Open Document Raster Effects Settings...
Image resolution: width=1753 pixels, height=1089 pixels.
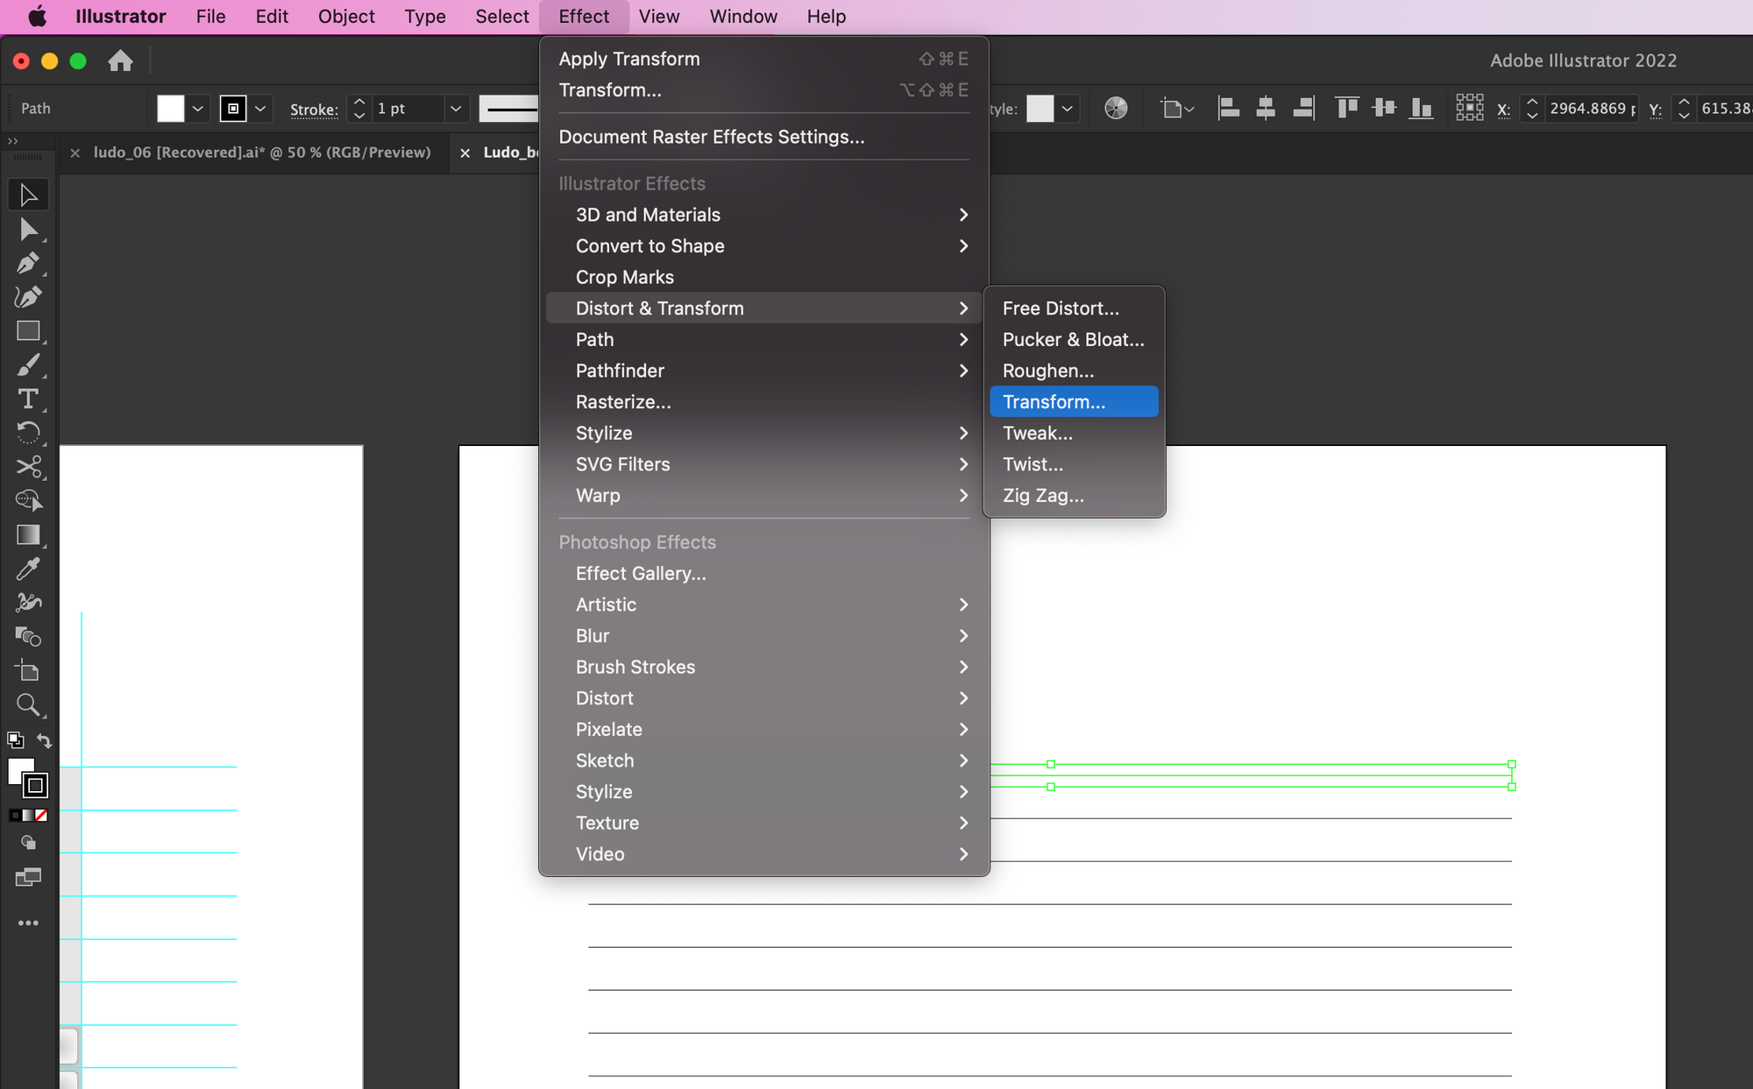point(763,137)
